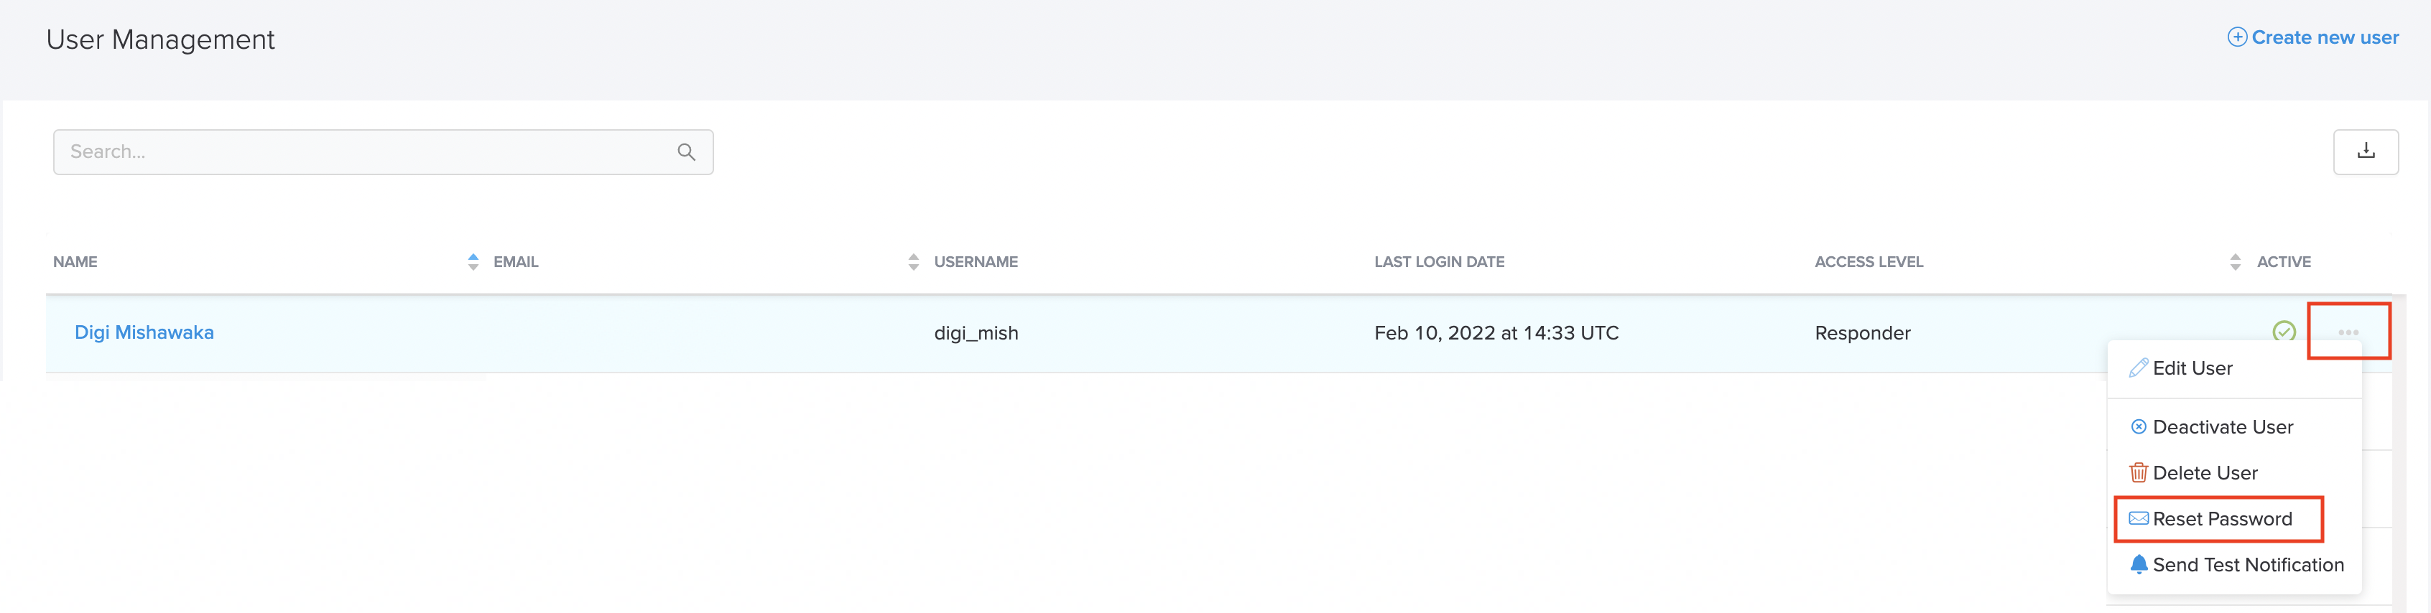Click the Feb 10, 2022 at 14:33 UTC cell
The image size is (2431, 613).
(x=1496, y=333)
